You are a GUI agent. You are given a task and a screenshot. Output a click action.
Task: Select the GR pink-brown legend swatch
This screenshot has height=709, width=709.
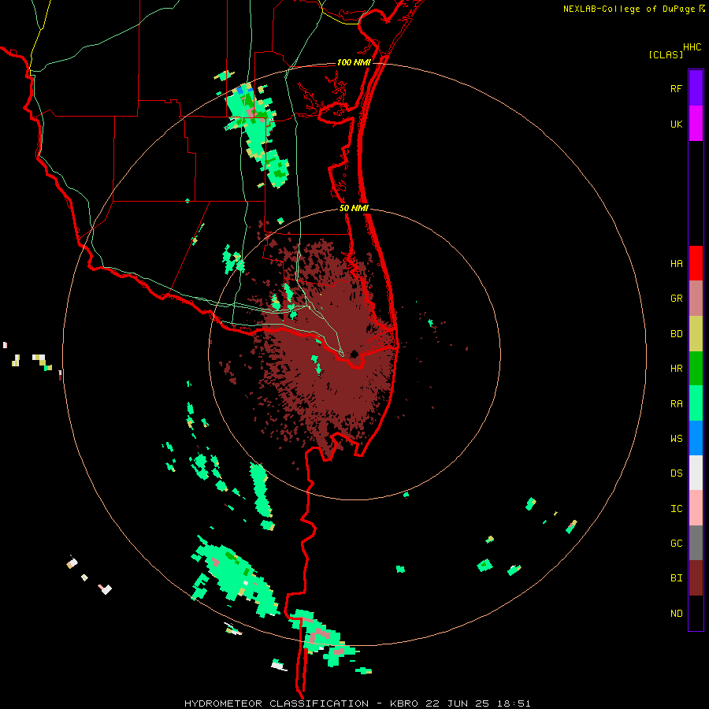tap(696, 299)
